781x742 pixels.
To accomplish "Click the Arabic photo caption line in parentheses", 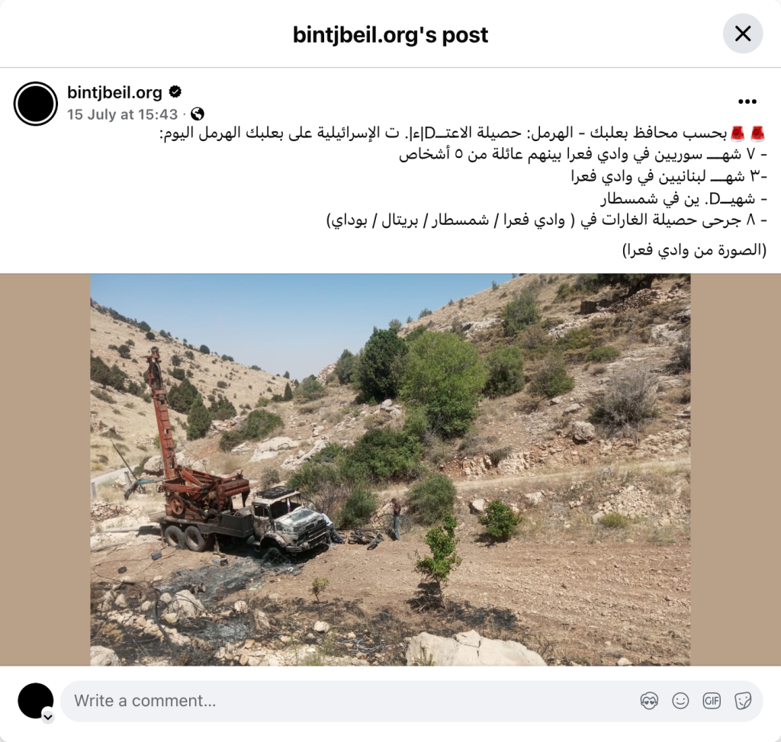I will tap(694, 249).
